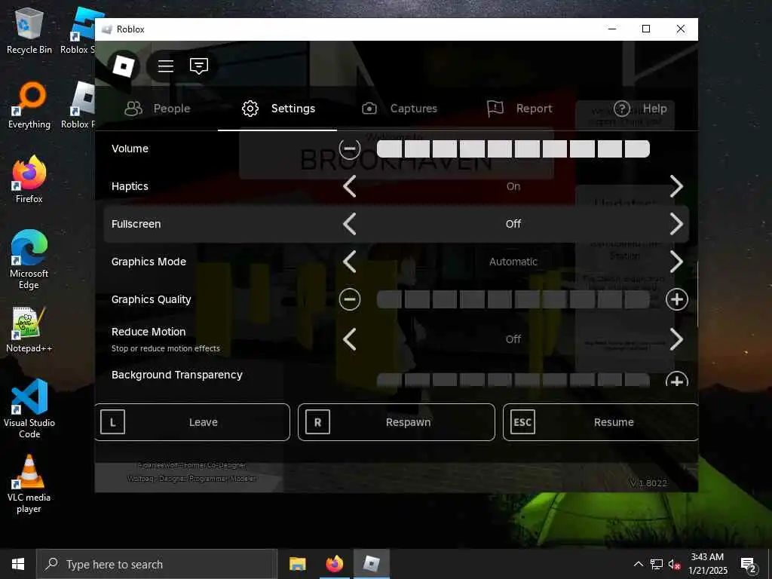
Task: Open VLC media player desktop shortcut
Action: [29, 485]
